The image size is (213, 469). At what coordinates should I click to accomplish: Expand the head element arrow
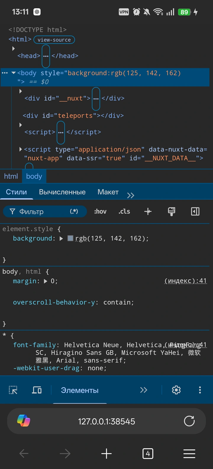tap(13, 48)
